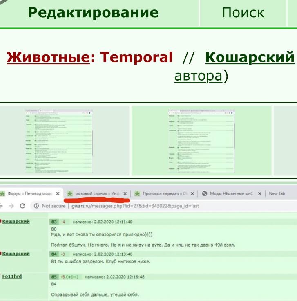
Task: Click the text "Клуб нытиков ниже"
Action: (128, 261)
